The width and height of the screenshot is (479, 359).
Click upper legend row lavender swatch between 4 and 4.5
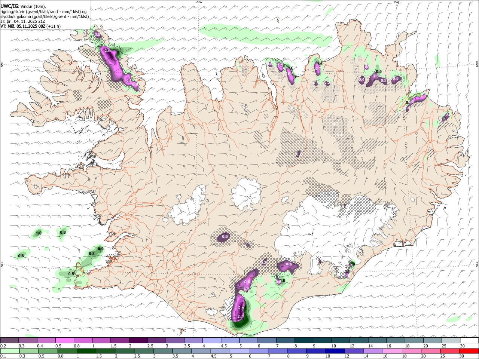click(211, 341)
